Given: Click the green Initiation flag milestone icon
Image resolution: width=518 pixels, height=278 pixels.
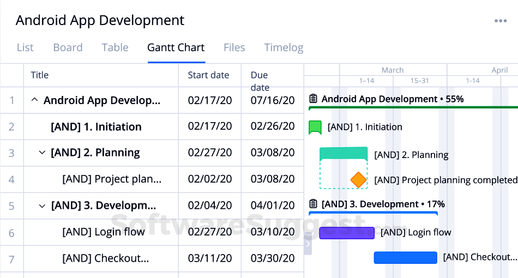Looking at the screenshot, I should [x=315, y=127].
